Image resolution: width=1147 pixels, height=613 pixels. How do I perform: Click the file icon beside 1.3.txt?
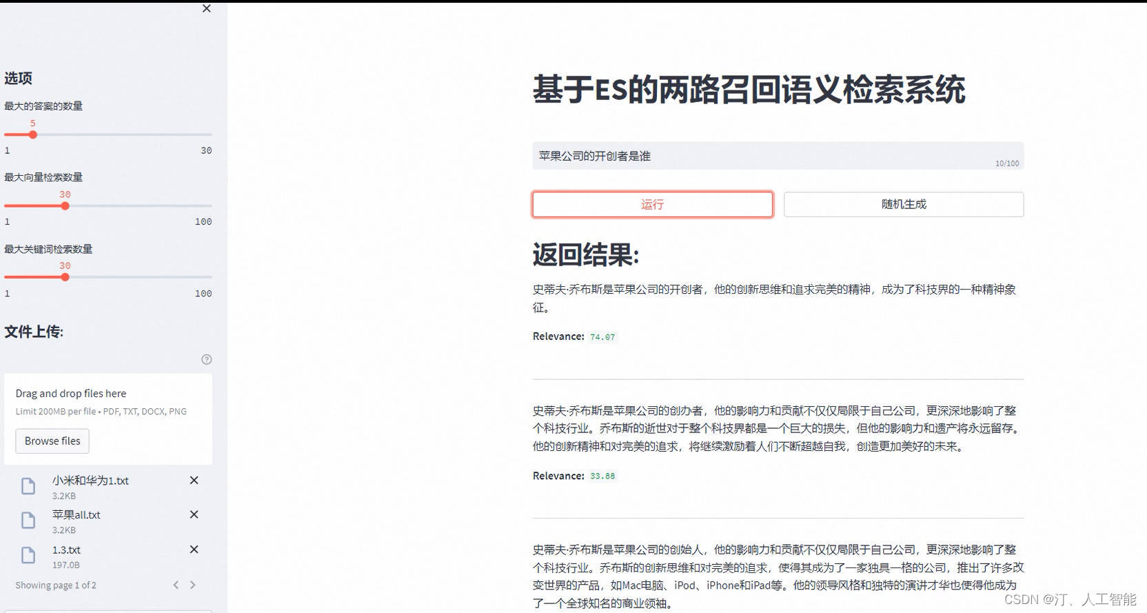tap(28, 555)
